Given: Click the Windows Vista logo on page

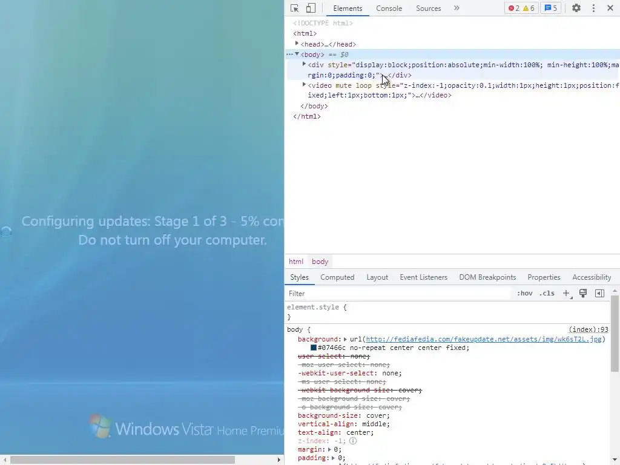Looking at the screenshot, I should (99, 426).
